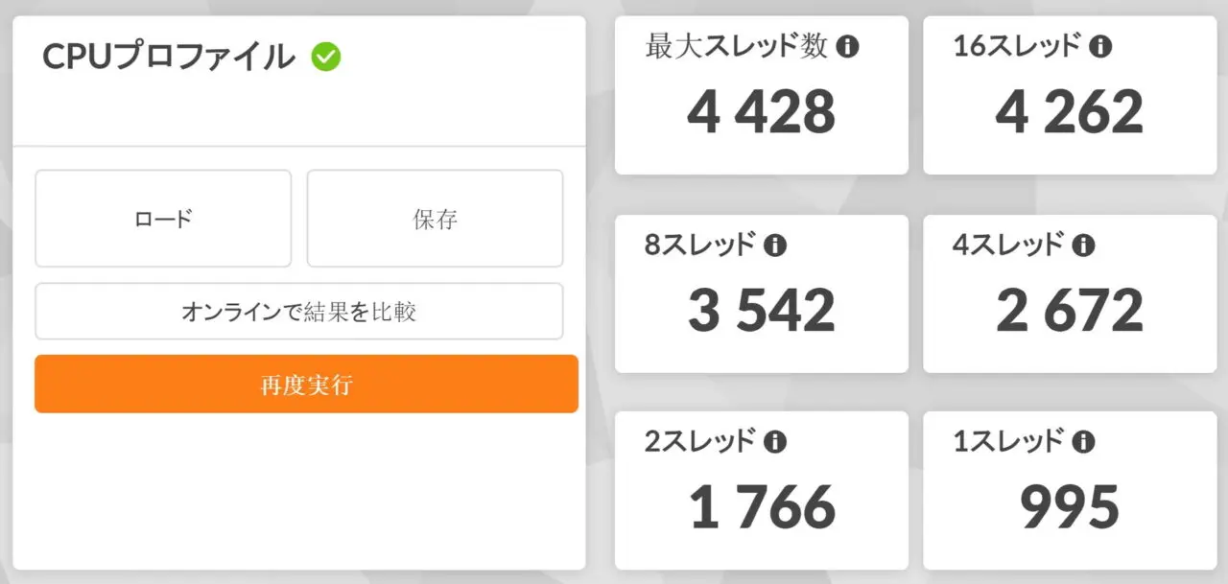Click the 995 single-thread score
Image resolution: width=1228 pixels, height=584 pixels.
[x=1069, y=506]
